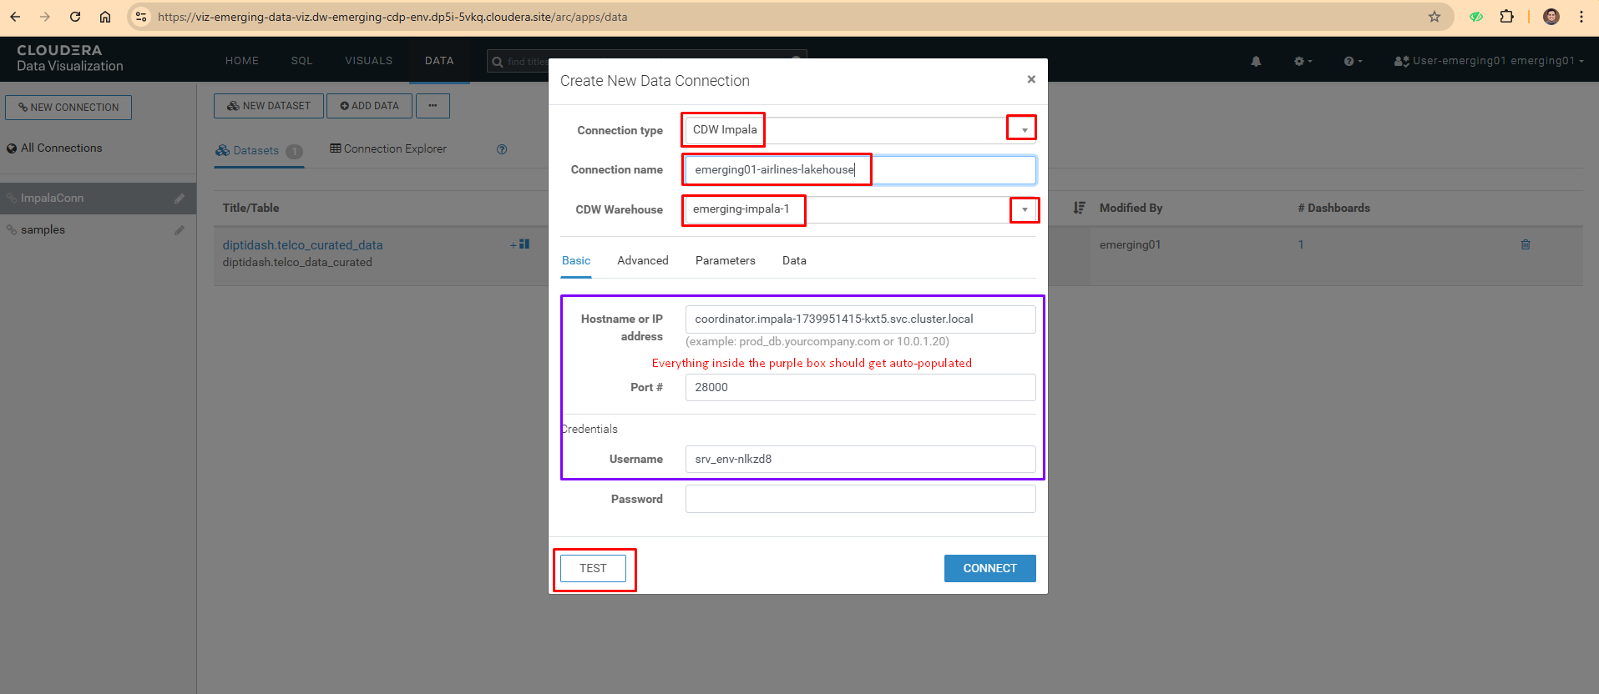Click the Title/Table column header
Viewport: 1599px width, 694px height.
click(x=250, y=208)
